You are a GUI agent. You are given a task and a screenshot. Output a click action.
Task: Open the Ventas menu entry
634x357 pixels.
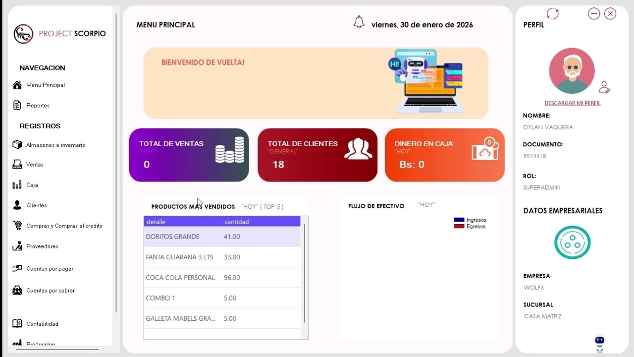35,165
